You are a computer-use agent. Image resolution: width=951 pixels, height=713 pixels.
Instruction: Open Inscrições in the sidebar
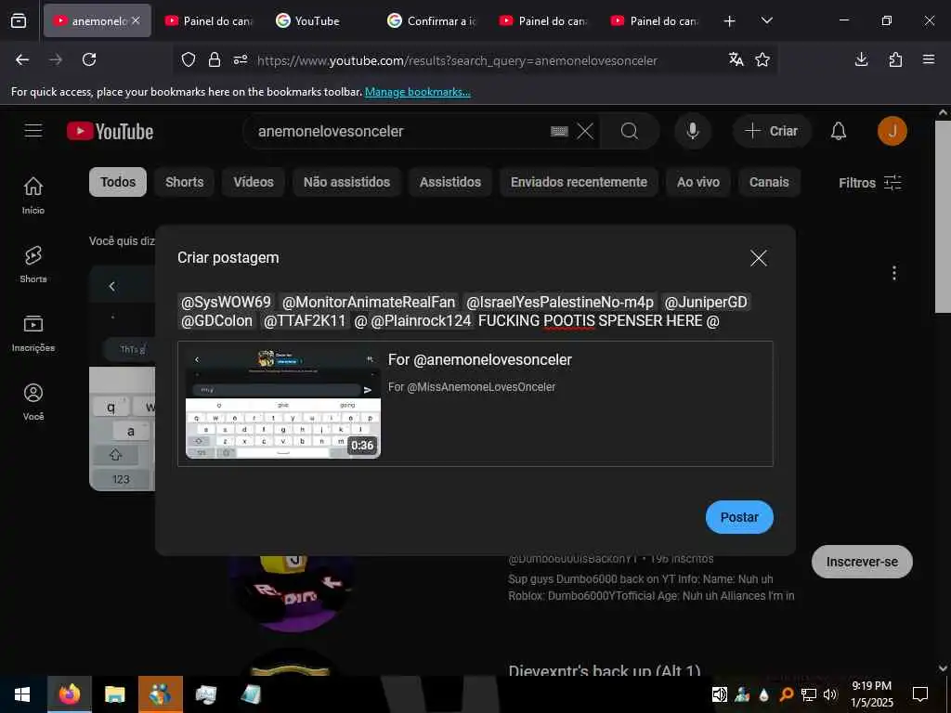click(x=33, y=333)
